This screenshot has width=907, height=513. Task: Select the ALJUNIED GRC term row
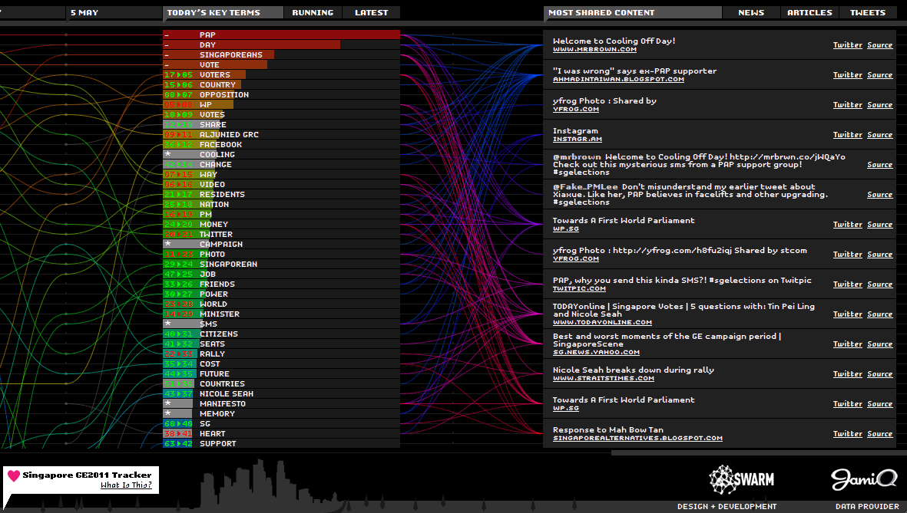(x=281, y=135)
